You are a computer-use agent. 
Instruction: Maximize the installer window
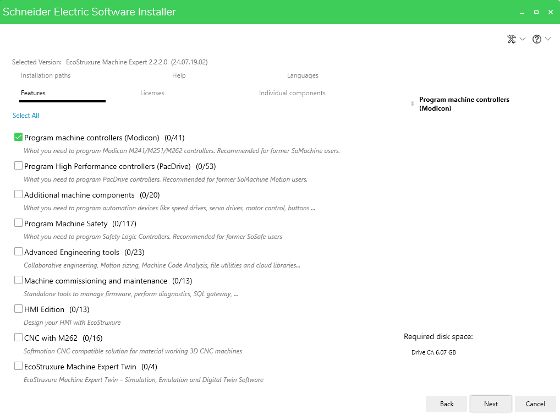click(x=536, y=12)
